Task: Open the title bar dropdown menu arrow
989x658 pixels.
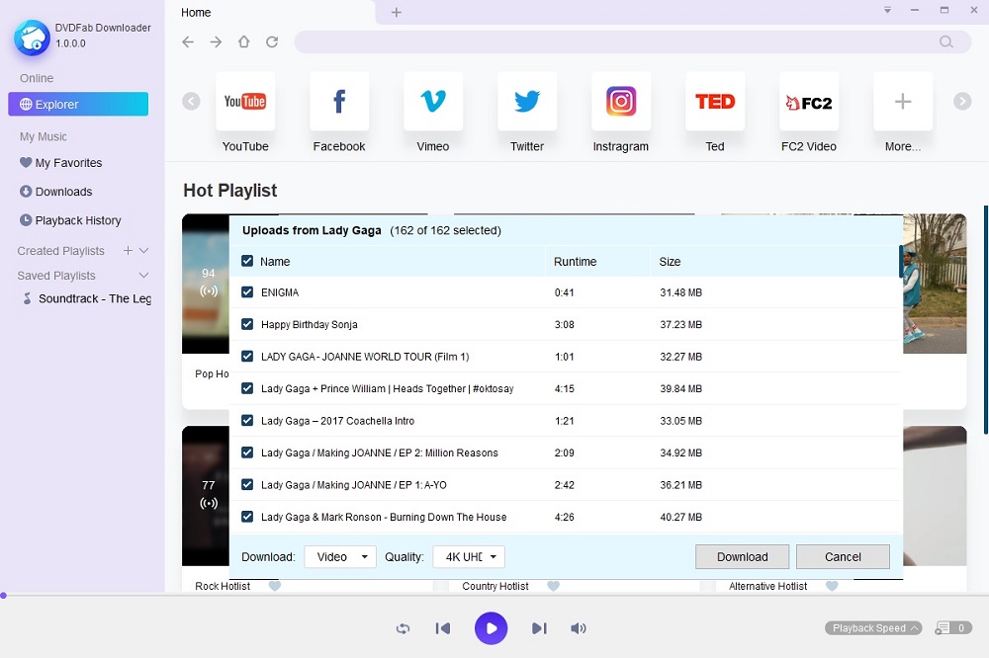Action: pos(887,10)
